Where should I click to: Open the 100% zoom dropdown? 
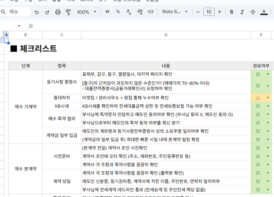[x=87, y=12]
